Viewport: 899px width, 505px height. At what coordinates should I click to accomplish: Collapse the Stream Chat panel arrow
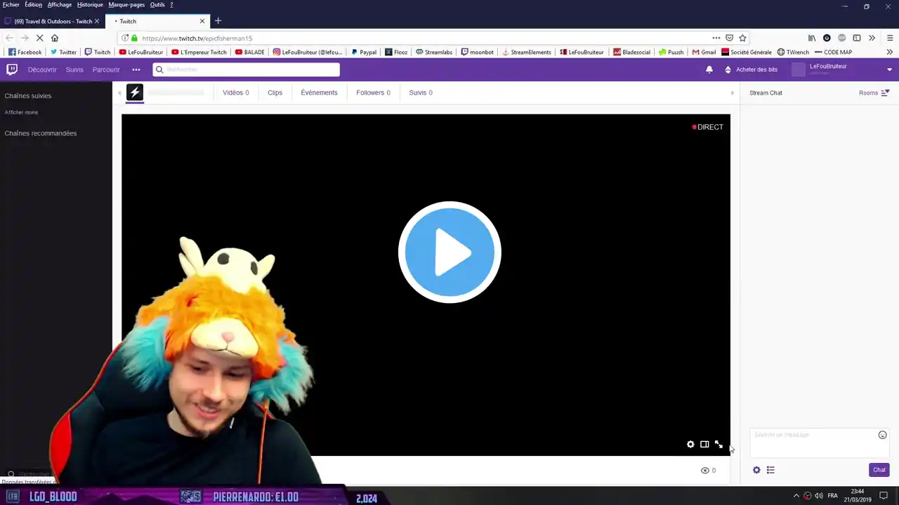coord(732,93)
